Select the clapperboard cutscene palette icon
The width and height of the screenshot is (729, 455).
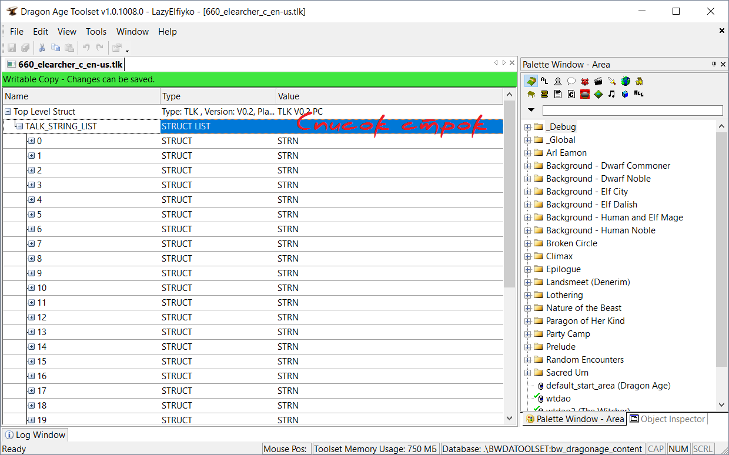coord(598,81)
